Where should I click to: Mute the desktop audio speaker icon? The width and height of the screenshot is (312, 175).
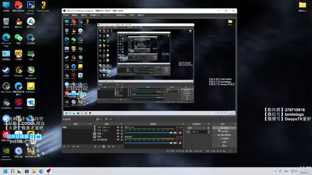pyautogui.click(x=175, y=143)
